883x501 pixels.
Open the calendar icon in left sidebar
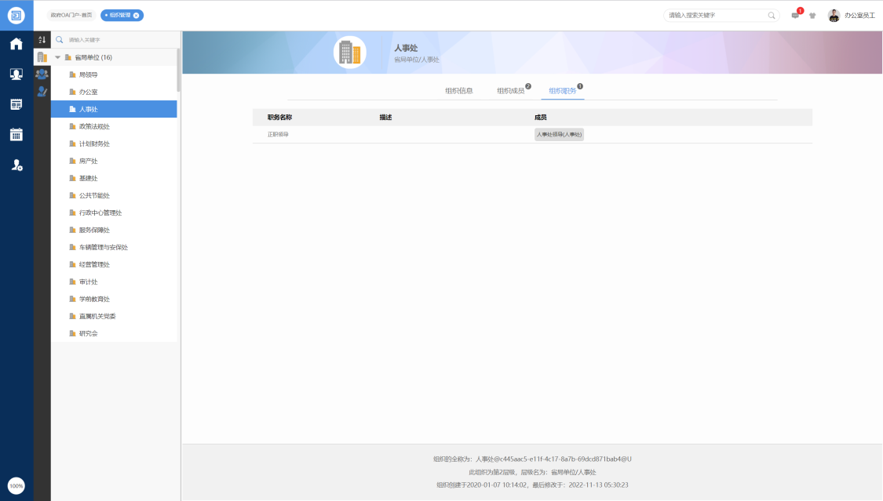tap(16, 134)
